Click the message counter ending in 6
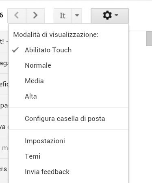The width and height of the screenshot is (152, 183). (x=2, y=15)
